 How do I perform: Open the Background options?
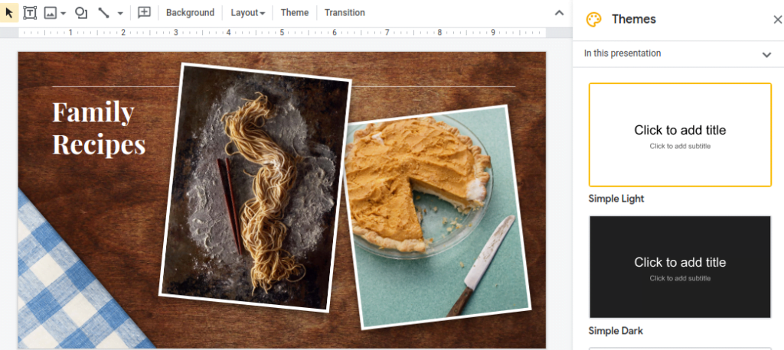(x=190, y=13)
